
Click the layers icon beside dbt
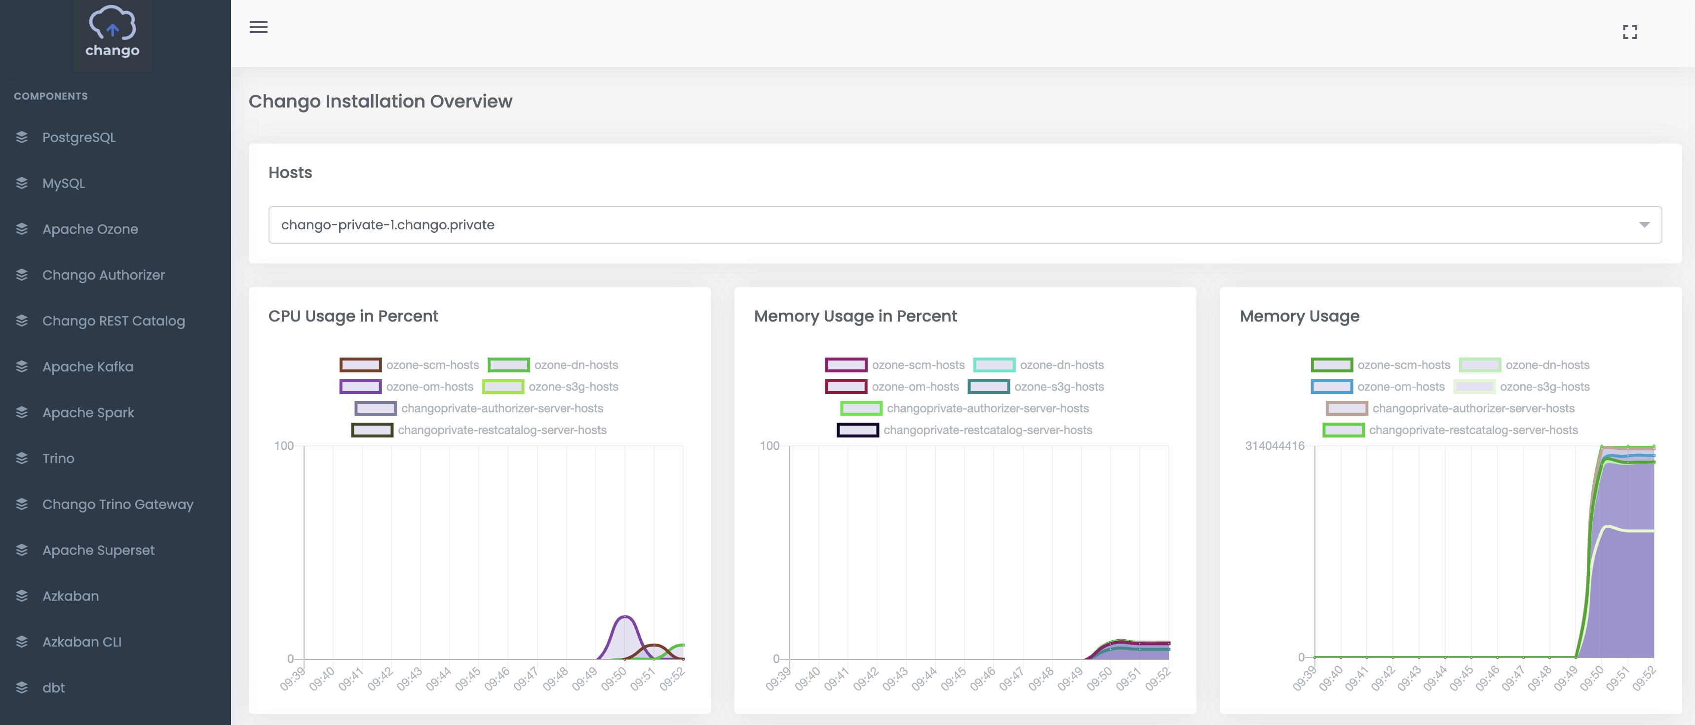pos(22,688)
